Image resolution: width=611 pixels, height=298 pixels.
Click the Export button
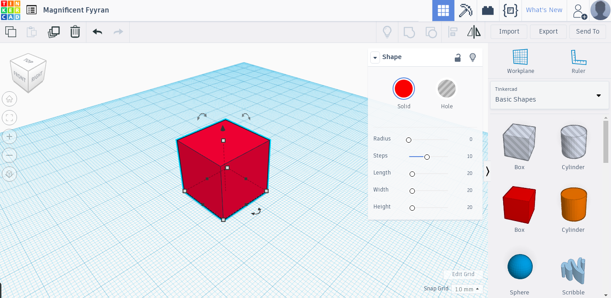tap(548, 31)
